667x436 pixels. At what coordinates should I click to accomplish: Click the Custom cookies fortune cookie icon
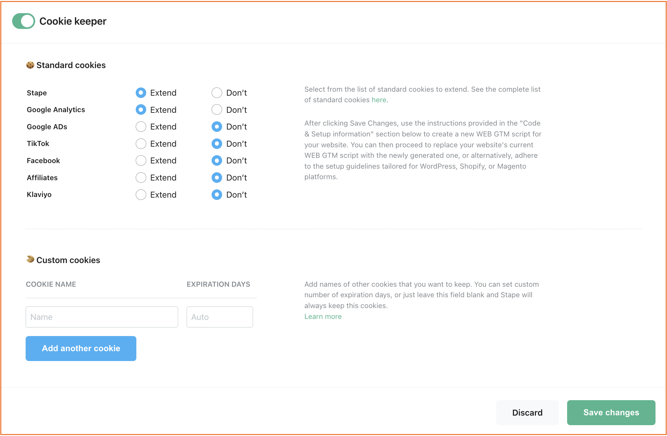point(30,259)
